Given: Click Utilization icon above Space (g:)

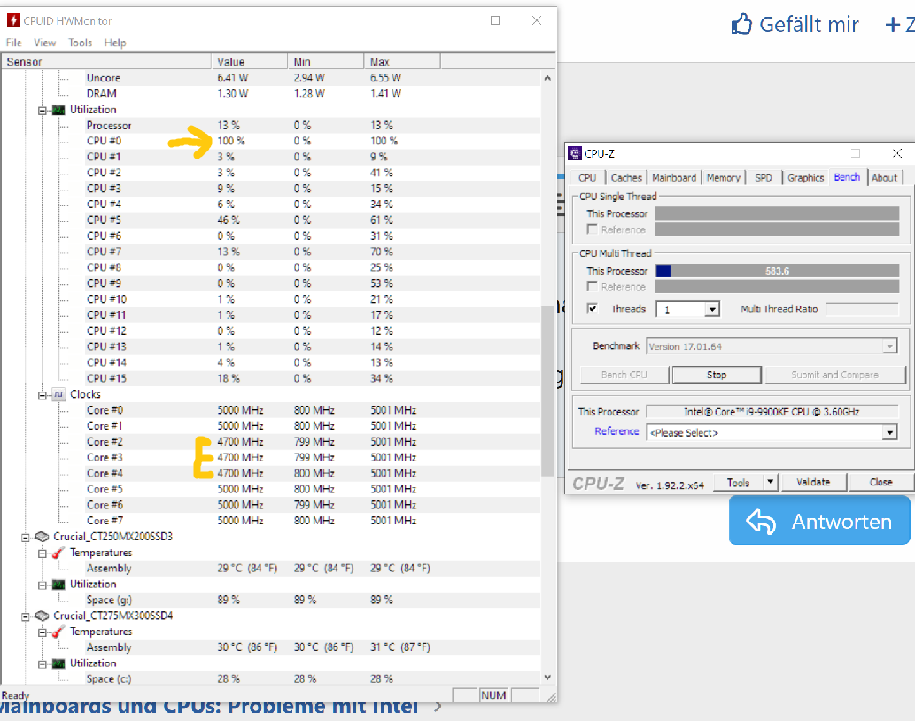Looking at the screenshot, I should point(58,585).
